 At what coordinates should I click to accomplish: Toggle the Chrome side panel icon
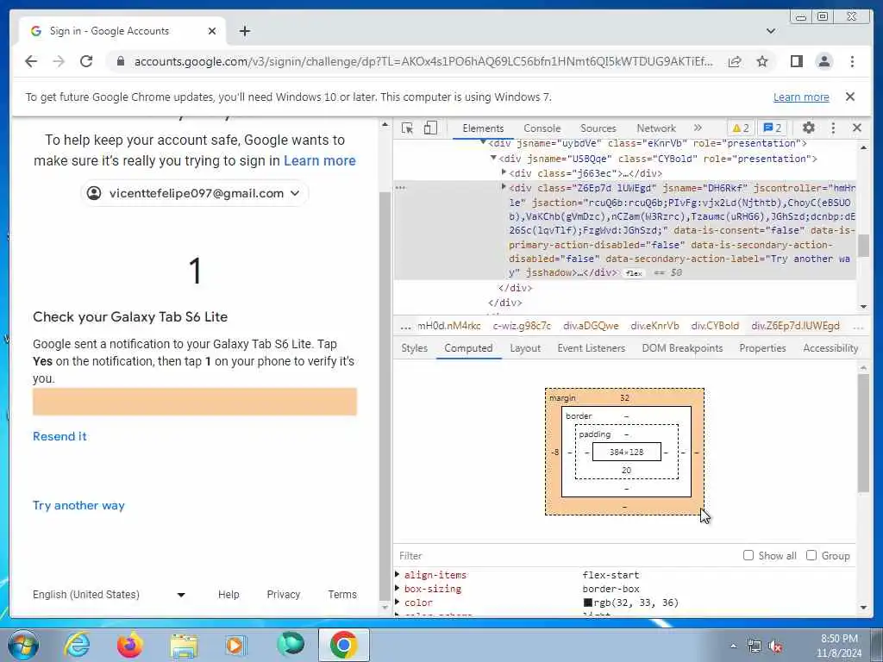click(x=796, y=61)
